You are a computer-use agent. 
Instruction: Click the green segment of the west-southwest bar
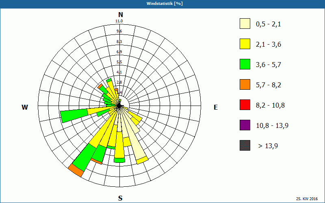[74, 116]
